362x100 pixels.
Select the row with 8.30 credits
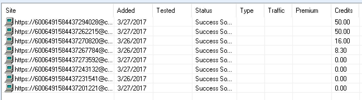(181, 50)
